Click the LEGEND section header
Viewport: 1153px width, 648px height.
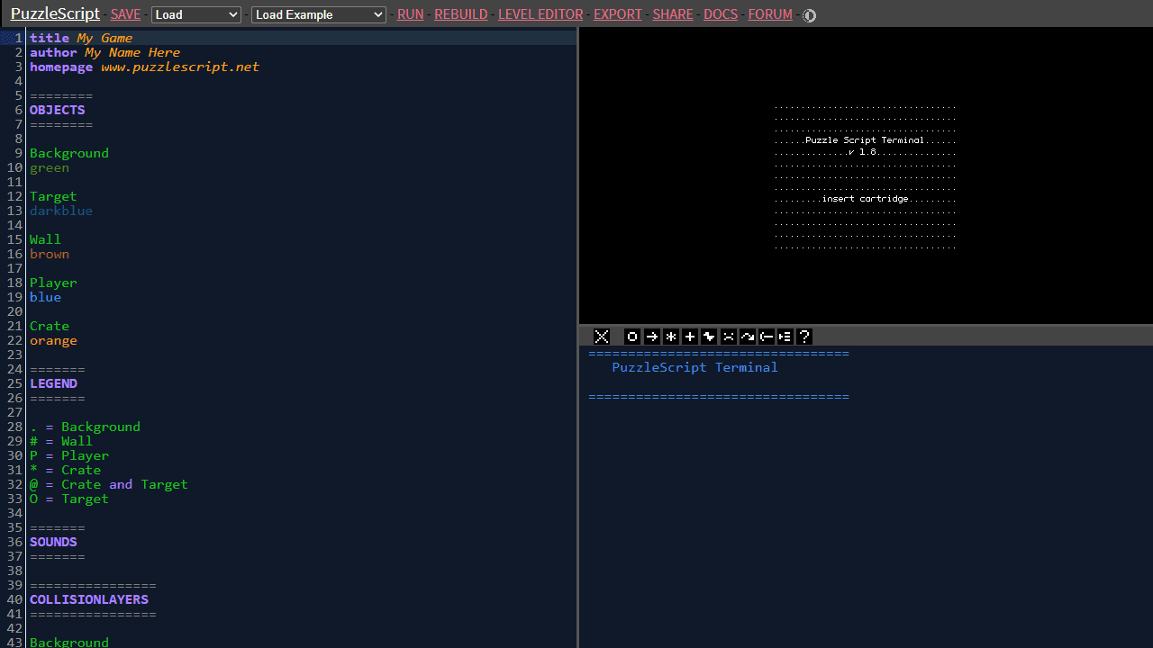(x=53, y=383)
